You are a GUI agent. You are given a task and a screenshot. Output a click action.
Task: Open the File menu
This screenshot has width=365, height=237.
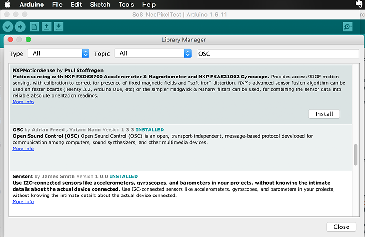pos(57,5)
